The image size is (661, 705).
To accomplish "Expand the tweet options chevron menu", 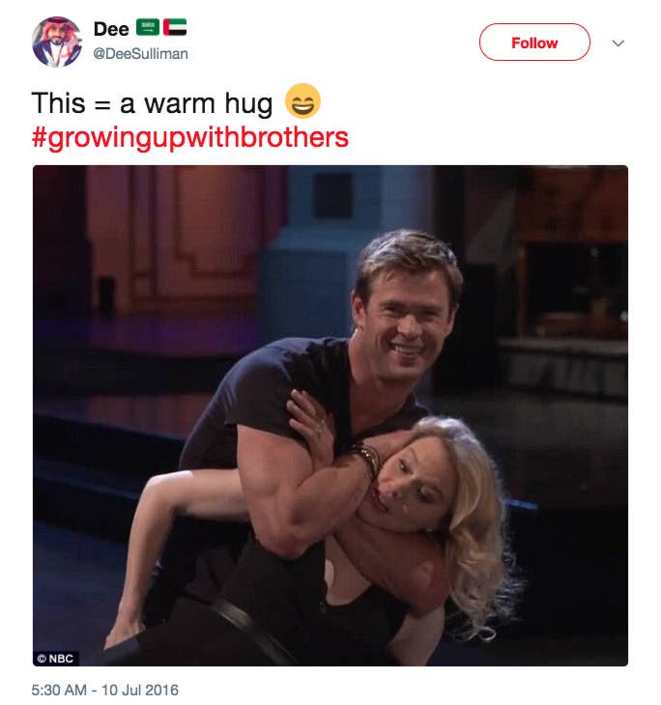I will click(x=618, y=43).
